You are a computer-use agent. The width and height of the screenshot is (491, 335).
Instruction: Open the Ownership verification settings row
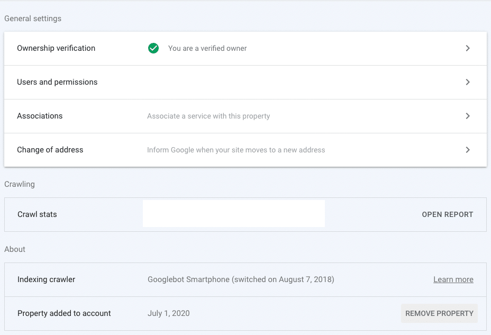click(56, 48)
